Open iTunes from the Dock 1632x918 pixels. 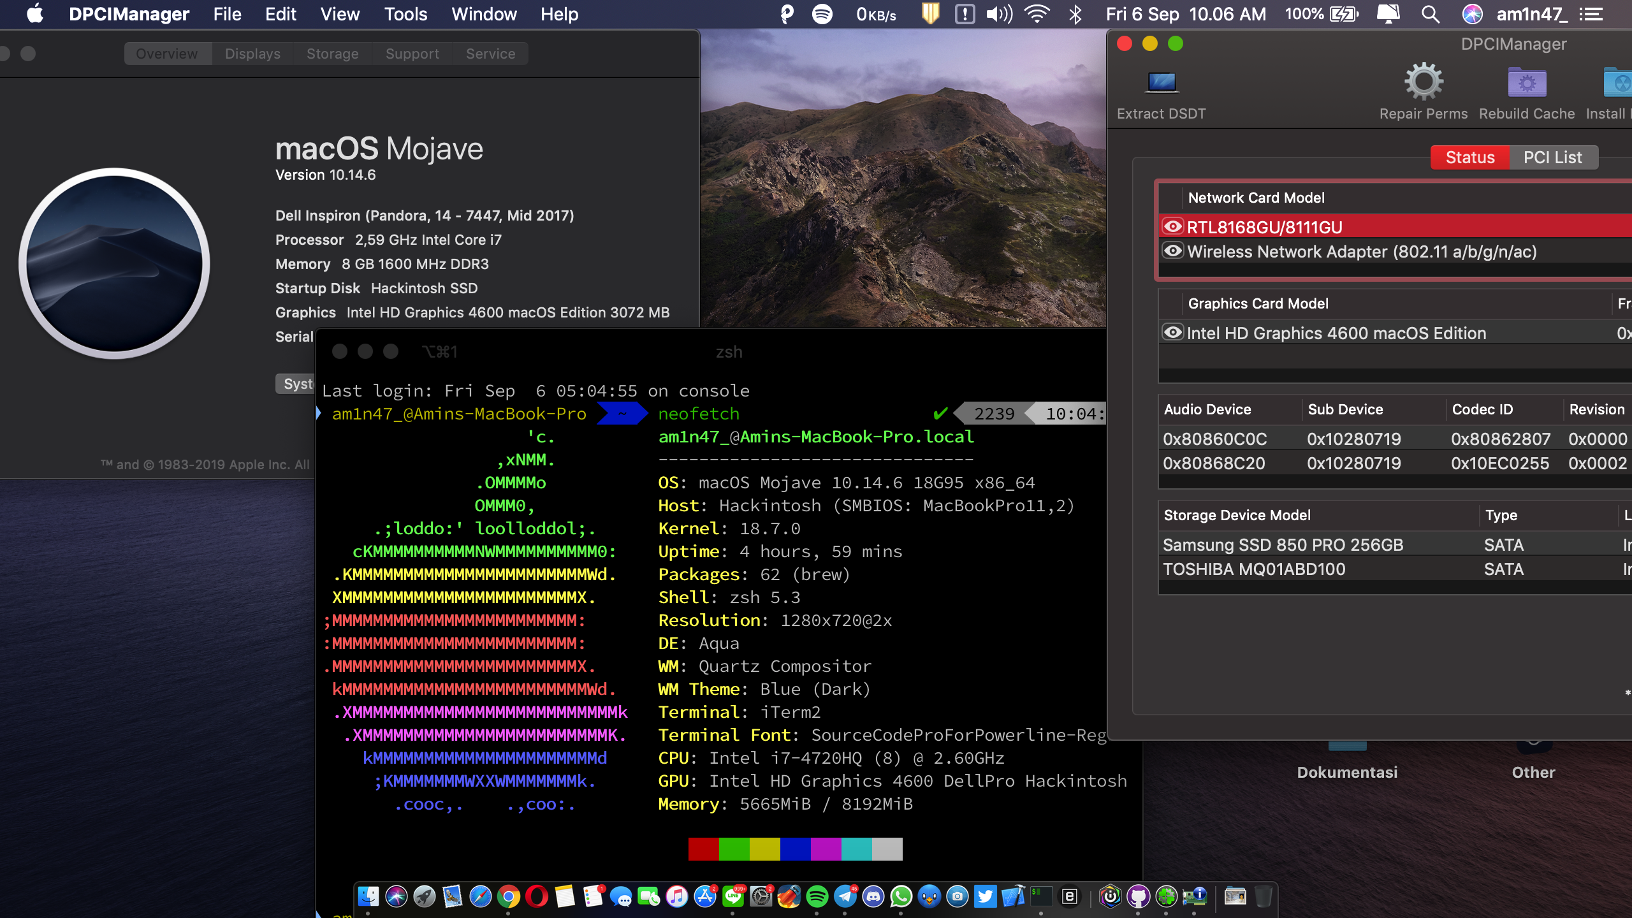pyautogui.click(x=676, y=896)
